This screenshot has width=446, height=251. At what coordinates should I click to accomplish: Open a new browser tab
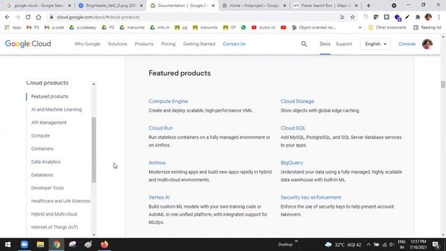[x=369, y=6]
